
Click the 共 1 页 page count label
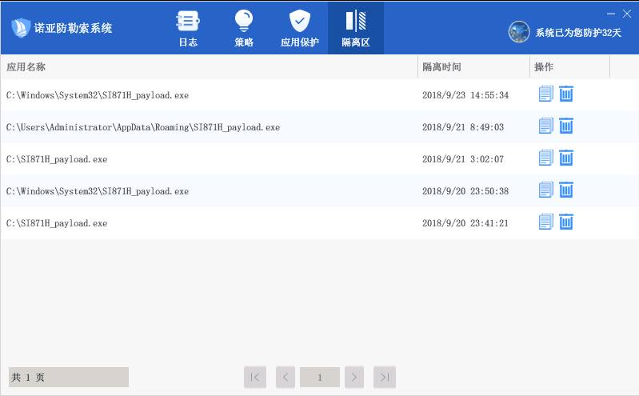tap(69, 378)
